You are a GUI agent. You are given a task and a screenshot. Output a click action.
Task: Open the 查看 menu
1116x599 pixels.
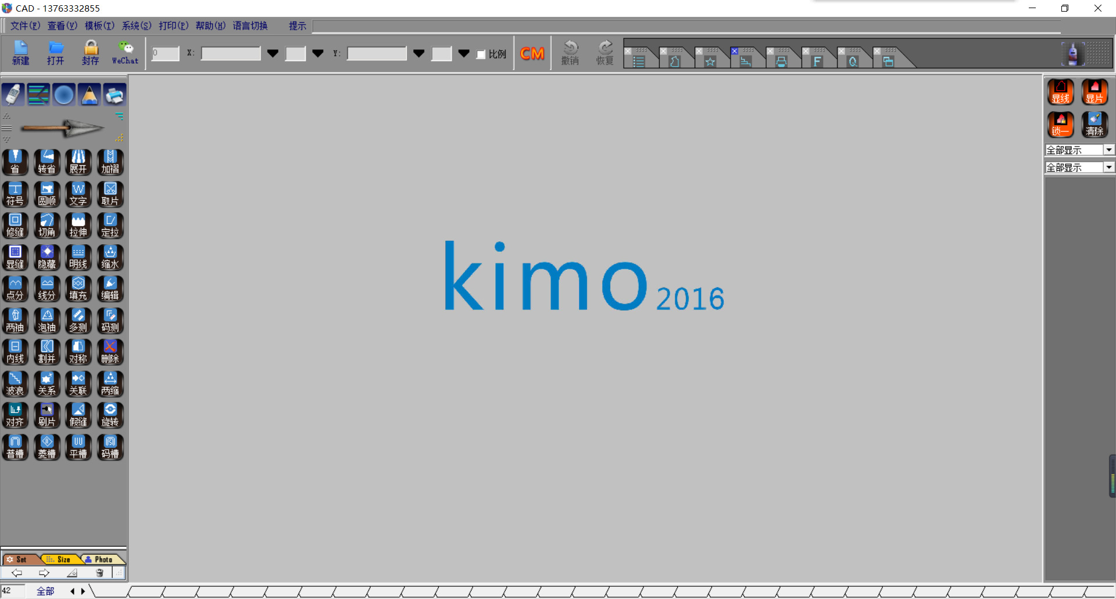point(62,26)
